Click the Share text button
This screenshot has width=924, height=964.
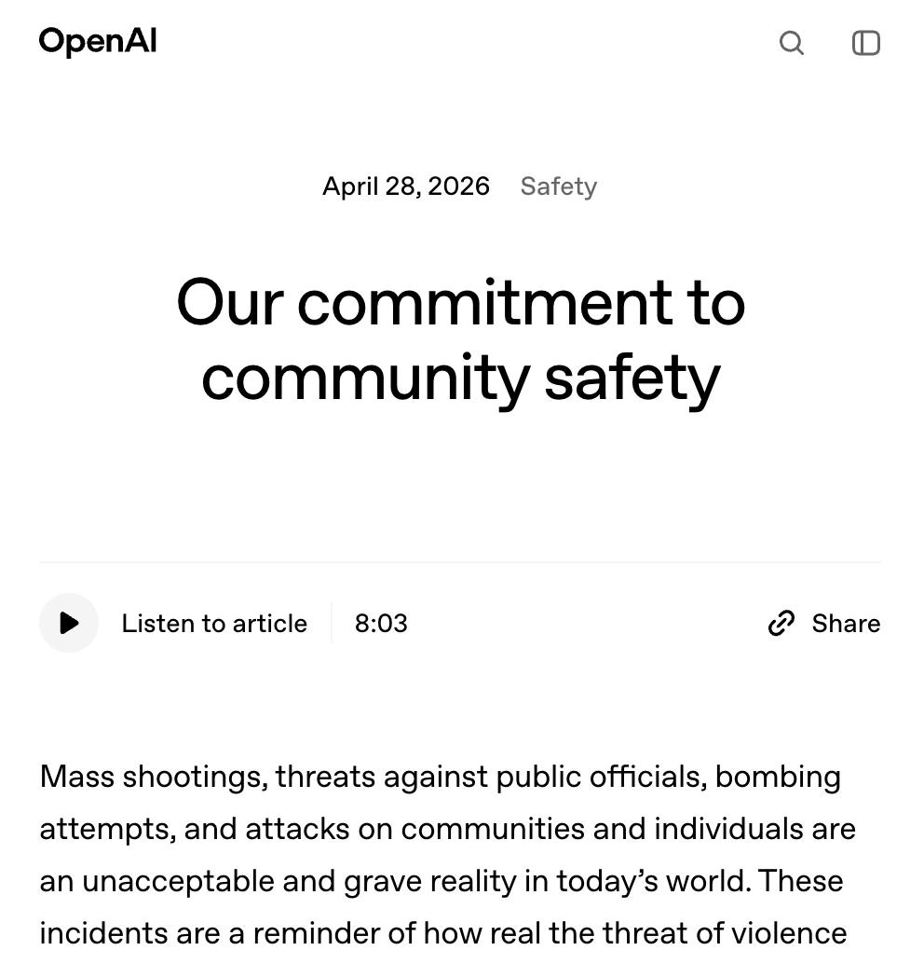(x=846, y=624)
